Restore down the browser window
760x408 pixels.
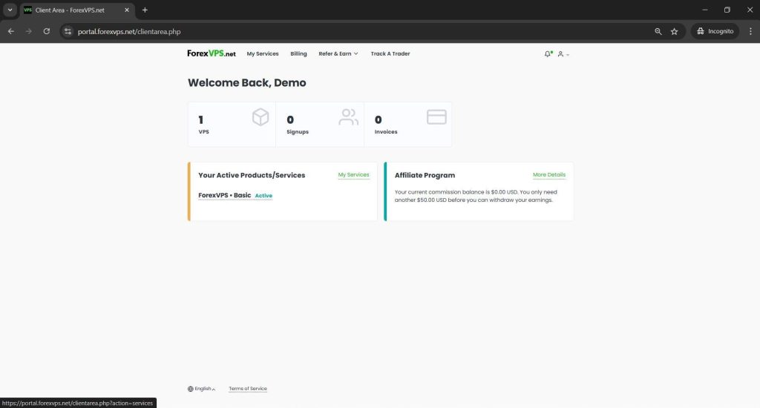coord(727,10)
